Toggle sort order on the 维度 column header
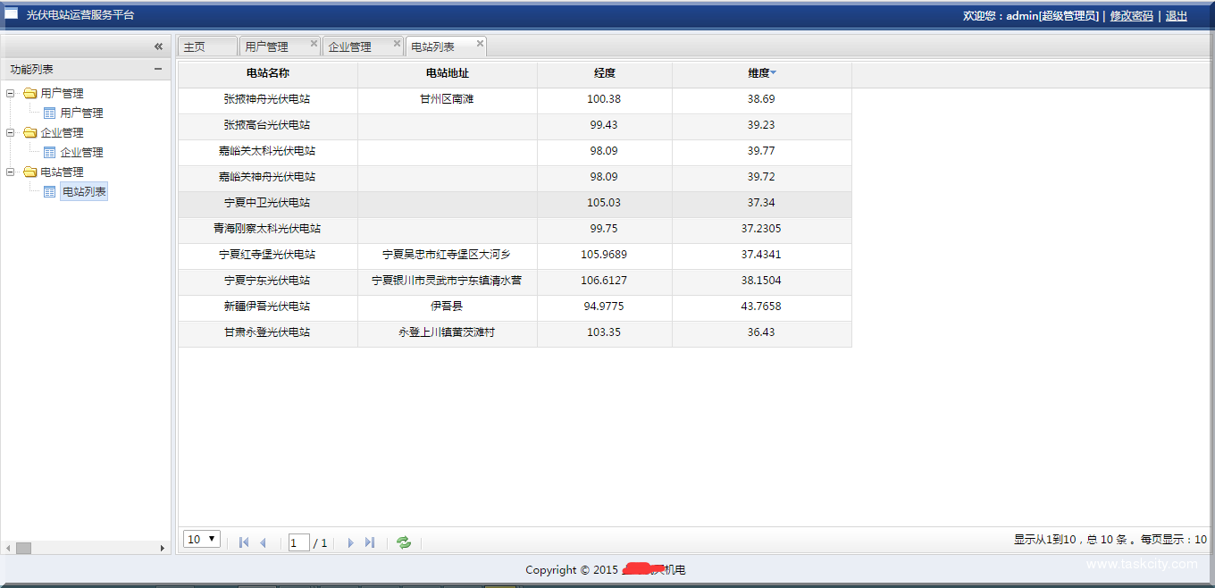Viewport: 1215px width, 588px height. (x=761, y=73)
